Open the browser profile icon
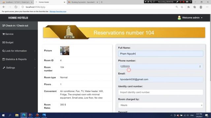 point(201,7)
